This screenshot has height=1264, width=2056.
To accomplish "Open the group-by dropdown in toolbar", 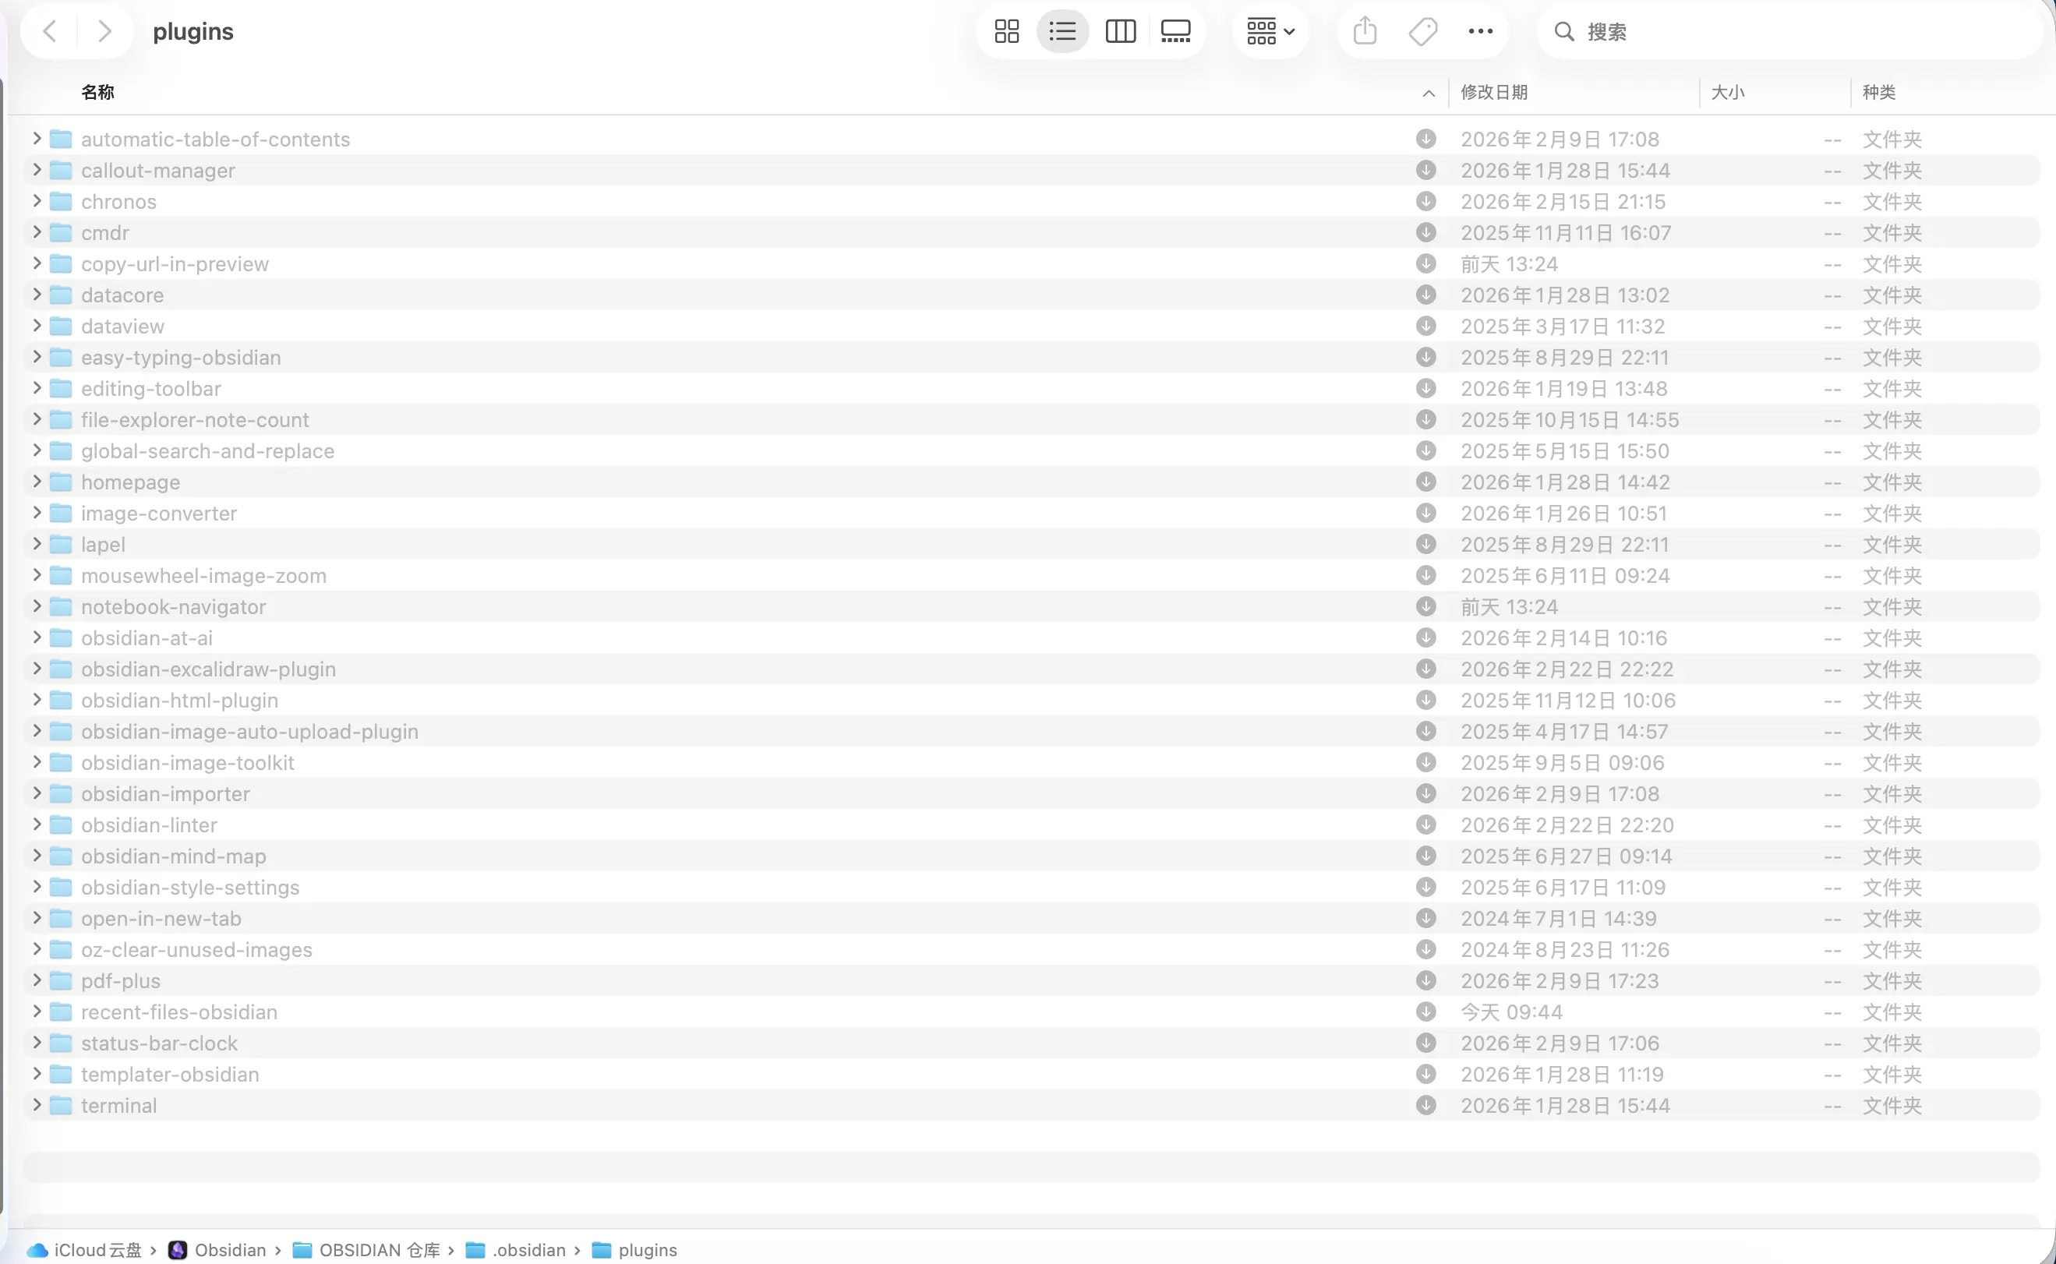I will [x=1270, y=32].
